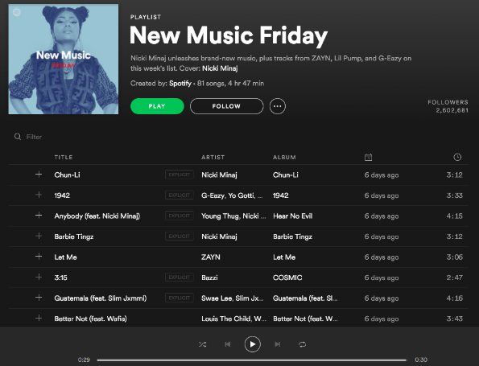Screen dimensions: 479x366
Task: Toggle repeat mode icon
Action: click(x=302, y=344)
